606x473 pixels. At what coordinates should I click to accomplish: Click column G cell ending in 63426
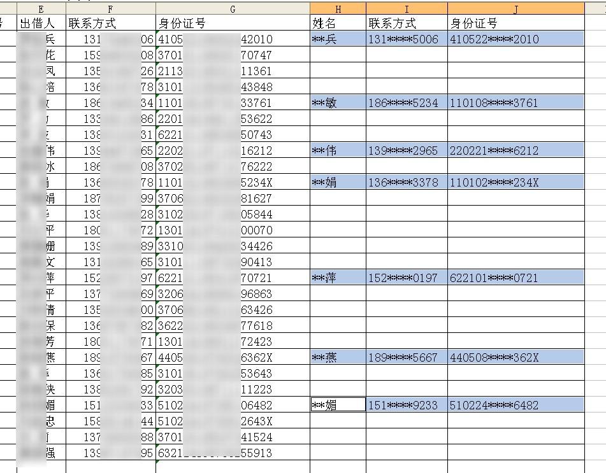233,309
